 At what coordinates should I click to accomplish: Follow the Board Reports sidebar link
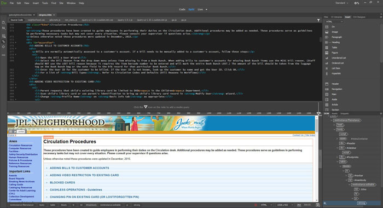16,178
